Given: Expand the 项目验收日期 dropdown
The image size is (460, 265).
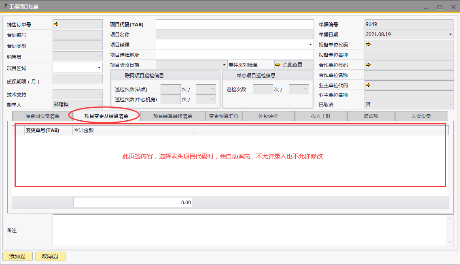Looking at the screenshot, I should pyautogui.click(x=225, y=65).
